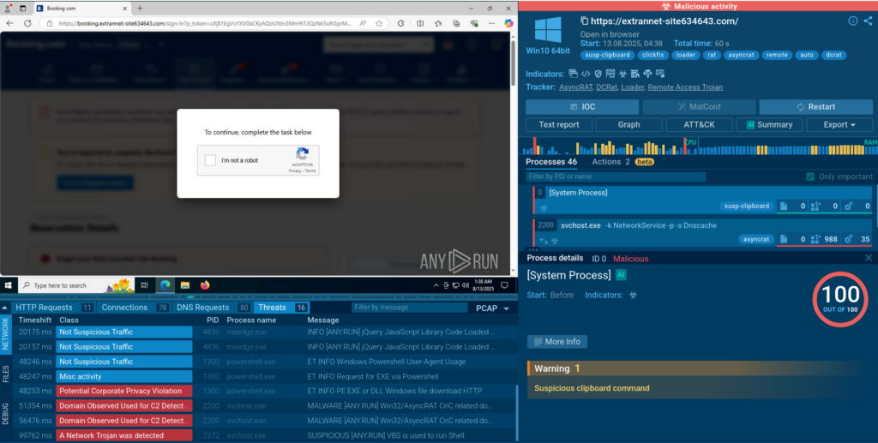Switch to HTTP Requests tab
Image resolution: width=878 pixels, height=443 pixels.
(54, 308)
